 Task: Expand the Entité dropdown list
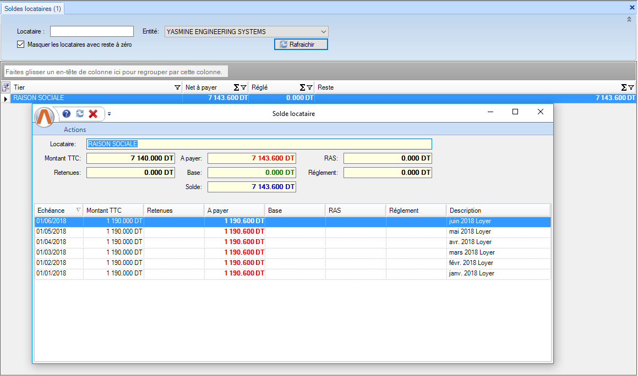pyautogui.click(x=323, y=31)
